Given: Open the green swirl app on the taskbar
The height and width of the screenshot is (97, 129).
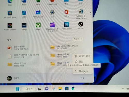Looking at the screenshot, I should (x=73, y=88).
